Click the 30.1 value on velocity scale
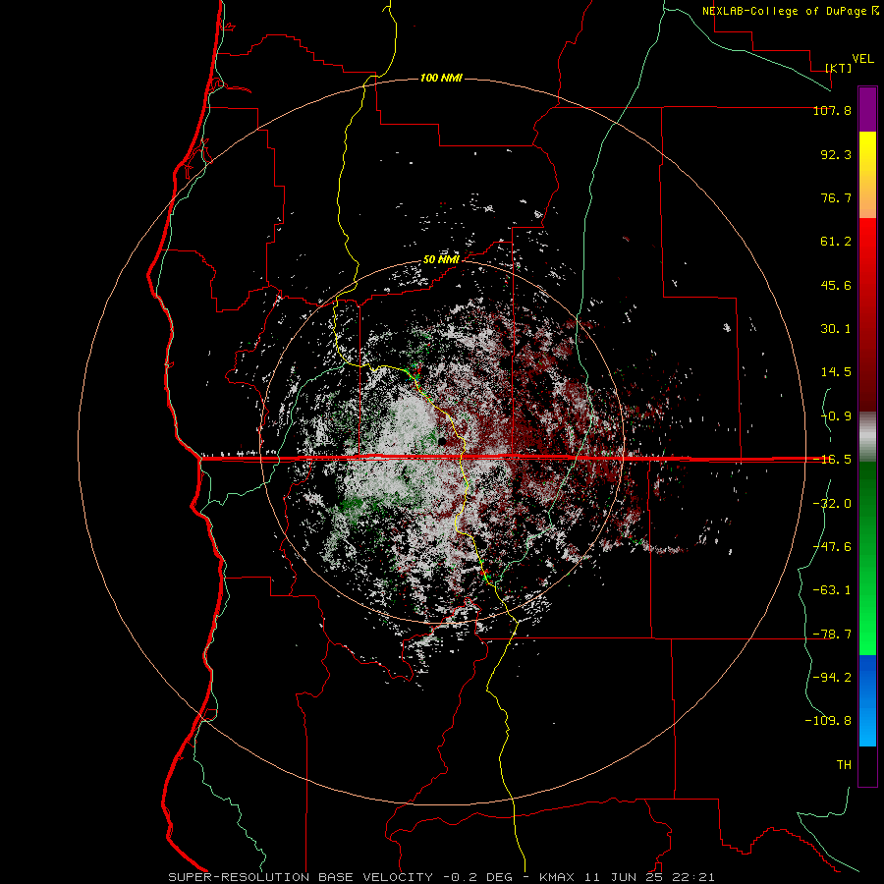 click(836, 329)
